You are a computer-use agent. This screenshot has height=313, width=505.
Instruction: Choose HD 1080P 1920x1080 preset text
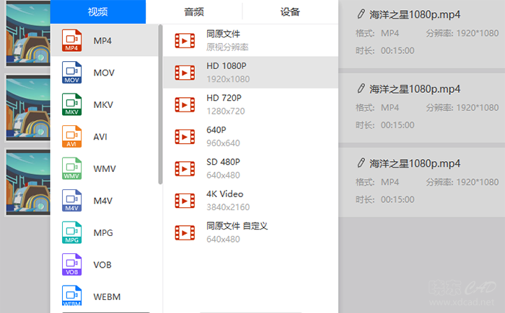(x=228, y=73)
